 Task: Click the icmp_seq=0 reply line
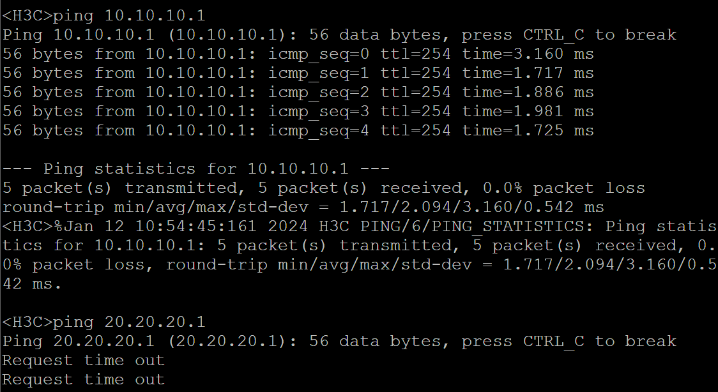(x=298, y=54)
